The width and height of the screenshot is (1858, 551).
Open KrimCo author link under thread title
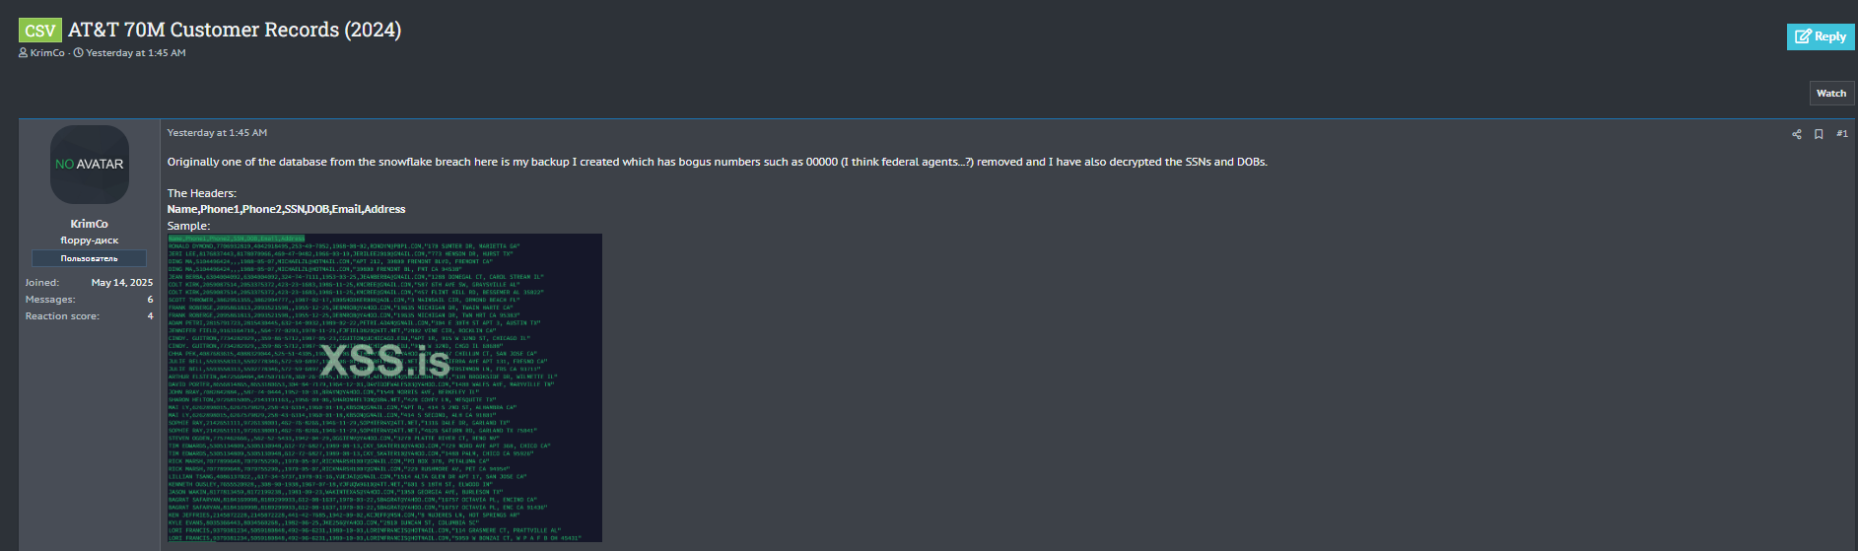coord(47,53)
